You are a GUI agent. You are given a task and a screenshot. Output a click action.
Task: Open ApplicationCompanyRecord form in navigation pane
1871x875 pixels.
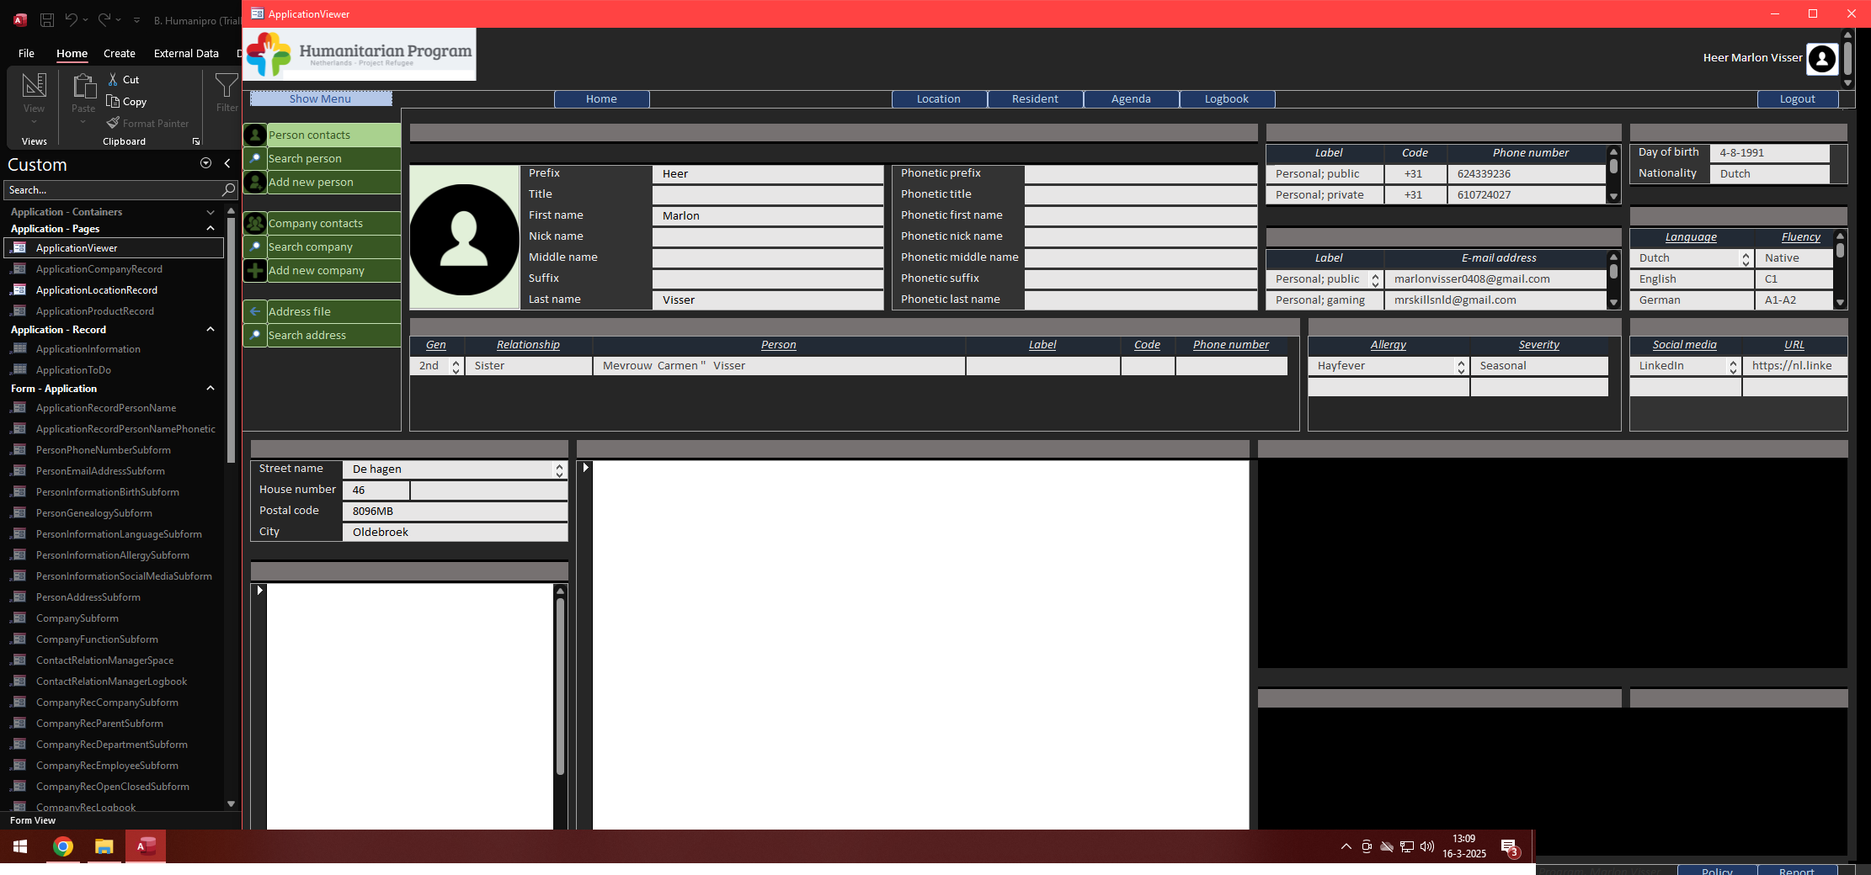click(x=99, y=269)
